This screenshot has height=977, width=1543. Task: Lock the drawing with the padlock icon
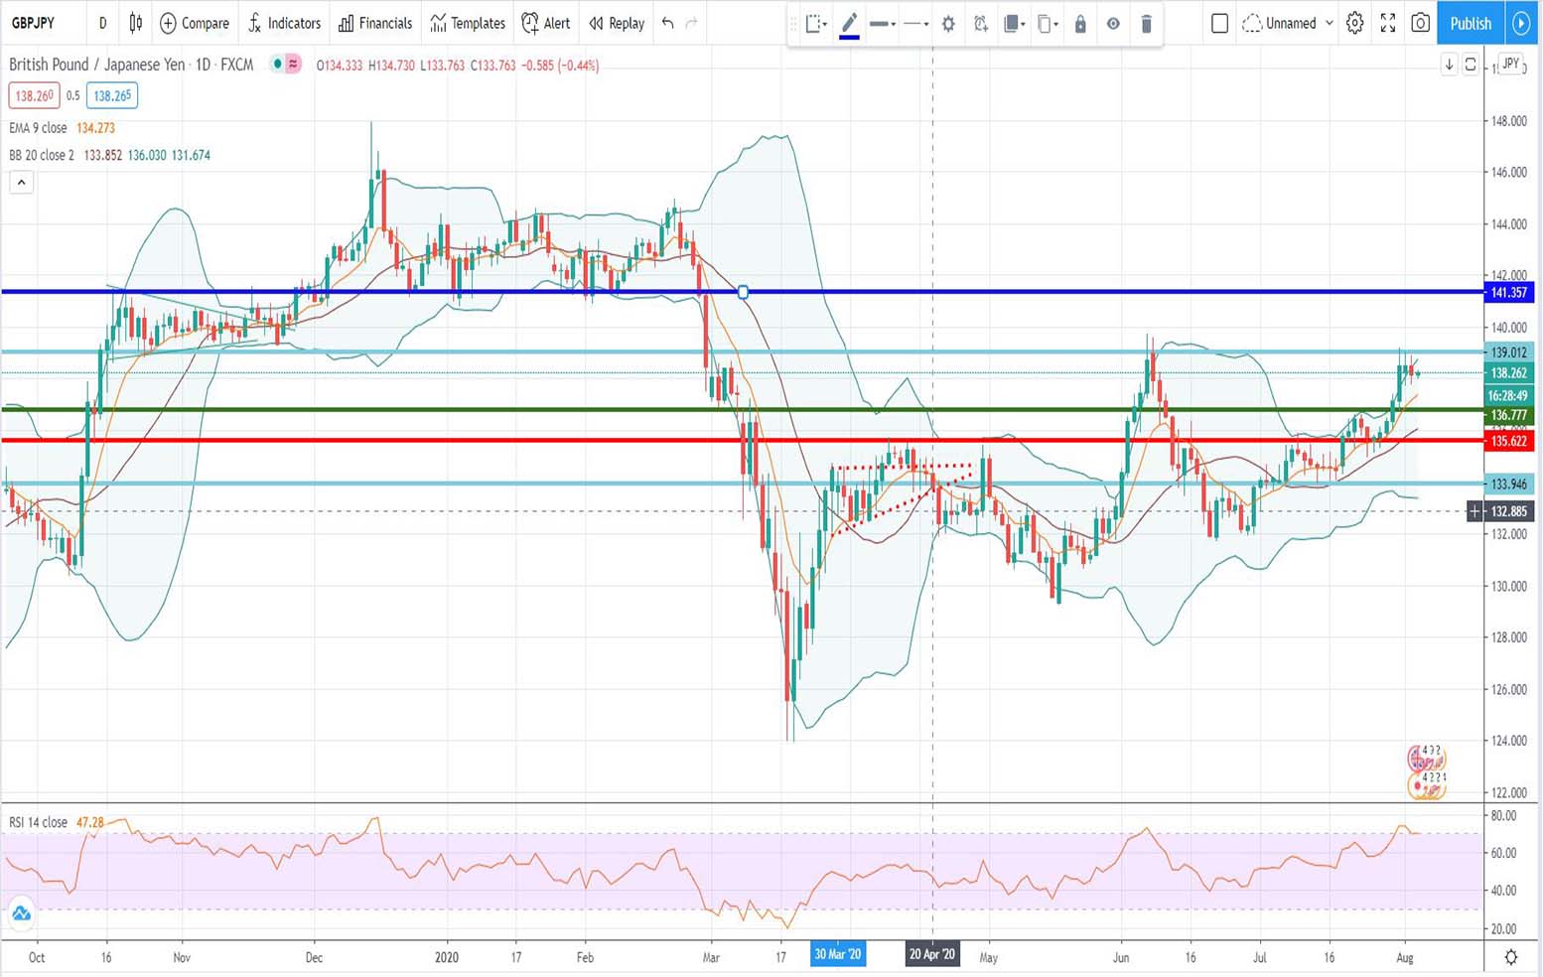[1080, 23]
